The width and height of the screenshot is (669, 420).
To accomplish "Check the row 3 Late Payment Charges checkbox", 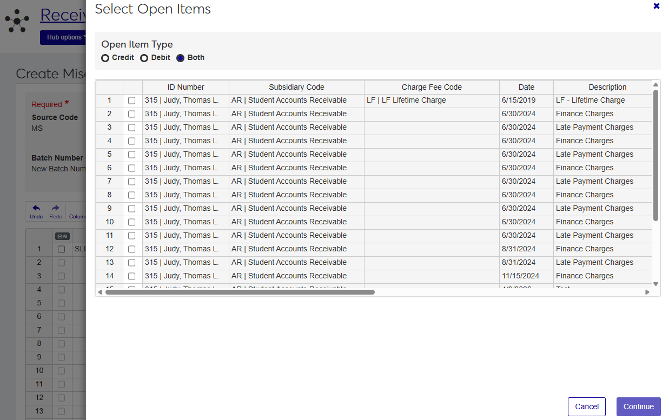I will 132,128.
